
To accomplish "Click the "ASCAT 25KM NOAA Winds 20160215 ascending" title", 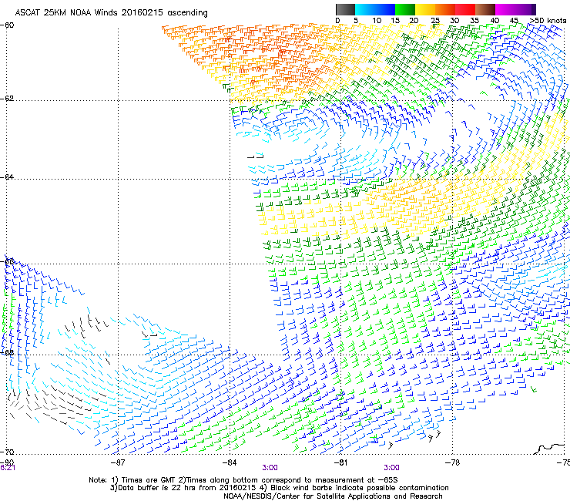I will [x=111, y=13].
